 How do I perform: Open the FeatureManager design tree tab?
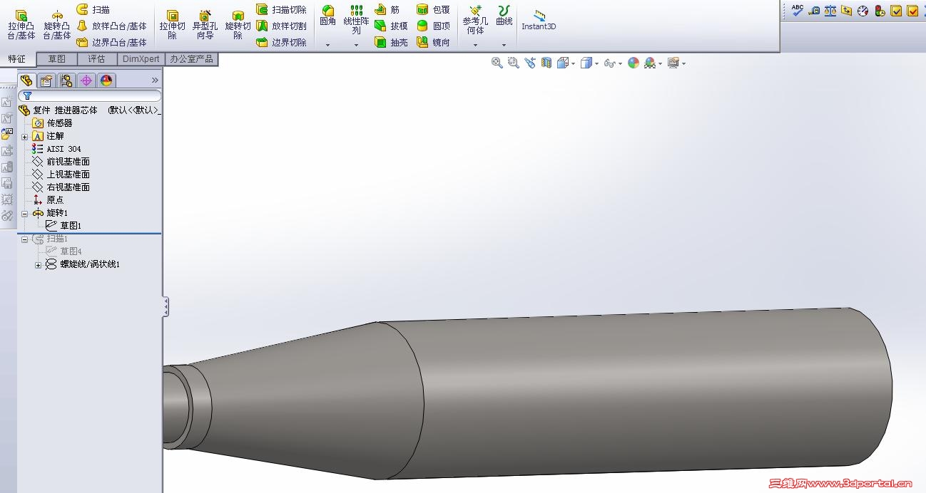26,80
